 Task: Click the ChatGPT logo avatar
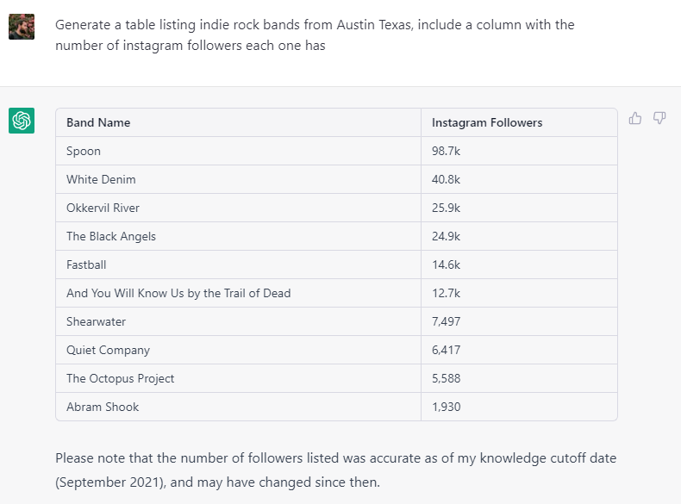tap(22, 121)
